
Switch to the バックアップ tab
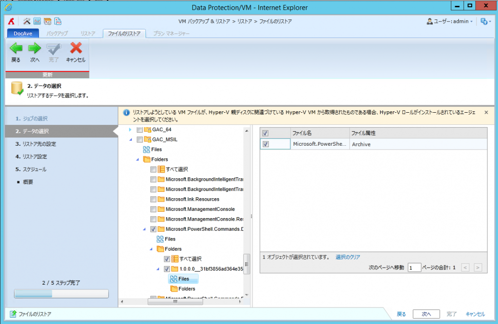[57, 34]
